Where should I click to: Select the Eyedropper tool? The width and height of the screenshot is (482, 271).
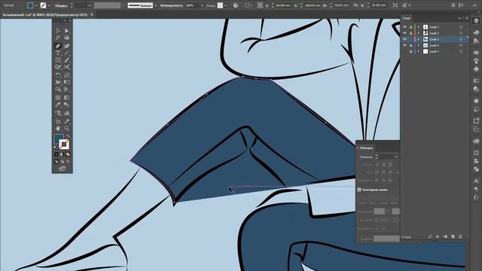[58, 105]
